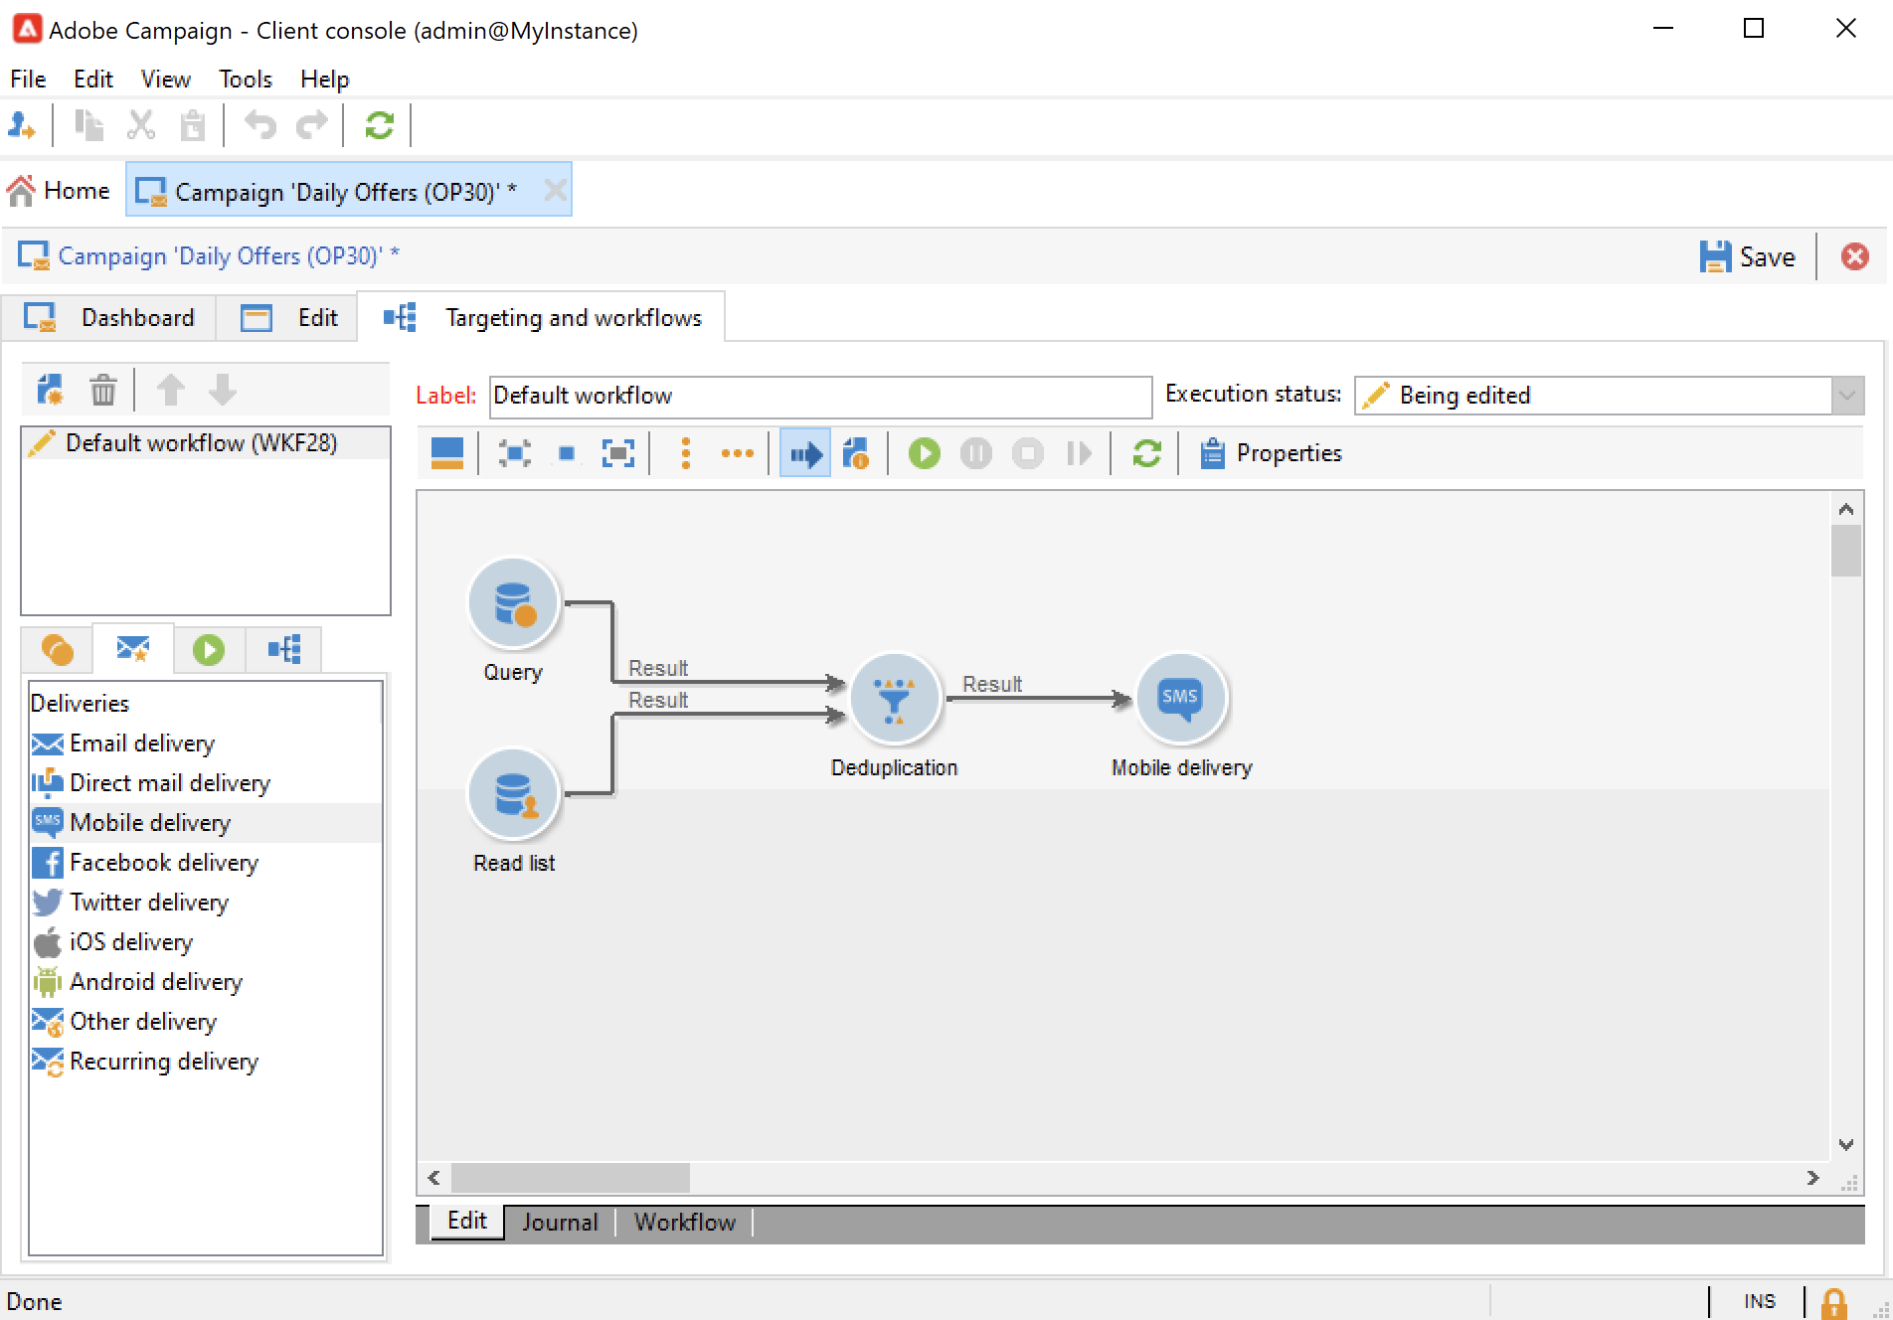Go to the Home tab
This screenshot has width=1893, height=1320.
(59, 191)
